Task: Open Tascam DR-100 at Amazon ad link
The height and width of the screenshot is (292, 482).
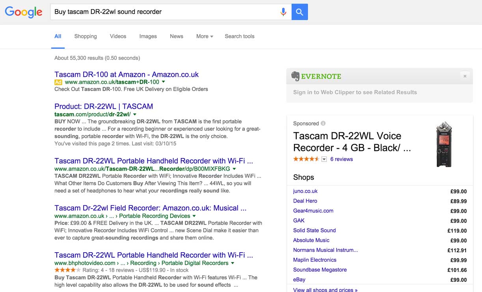Action: click(x=127, y=74)
